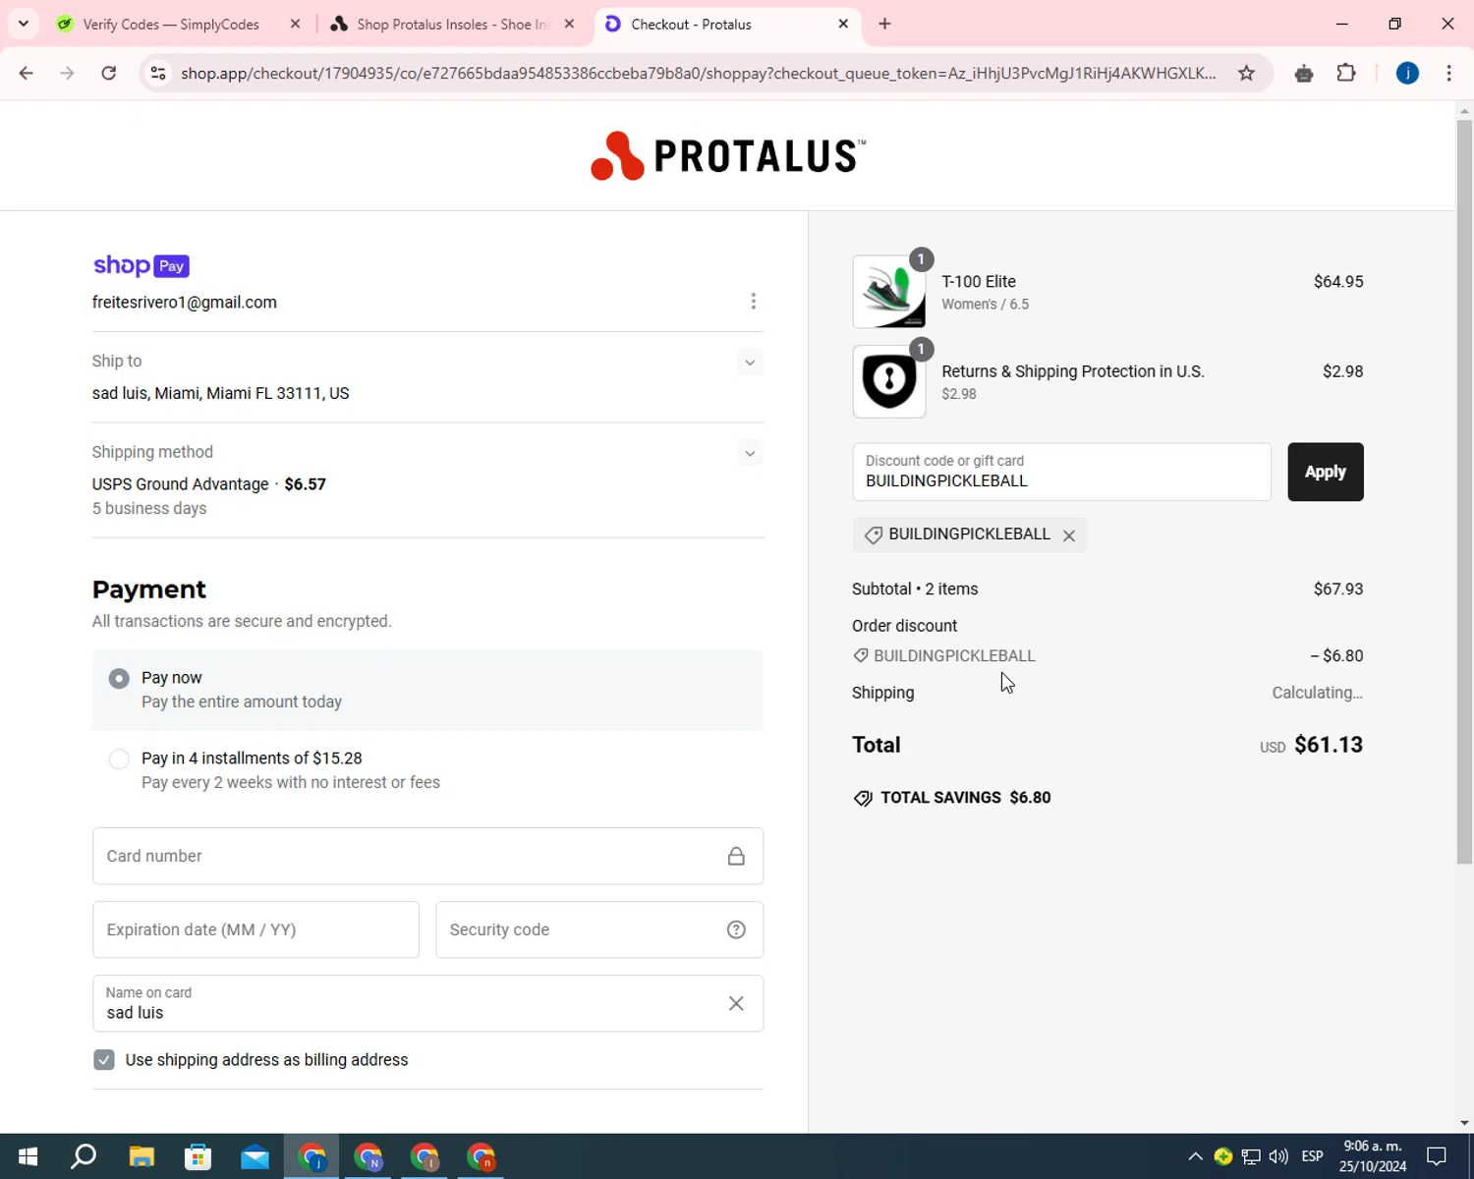
Task: Select Pay in 4 installments option
Action: coord(119,759)
